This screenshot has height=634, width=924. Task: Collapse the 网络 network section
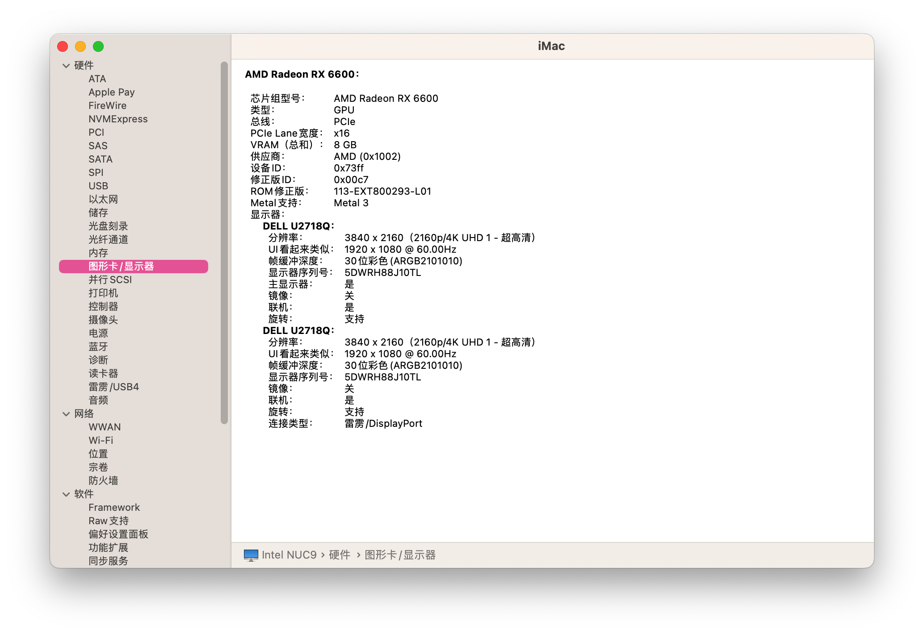(66, 414)
